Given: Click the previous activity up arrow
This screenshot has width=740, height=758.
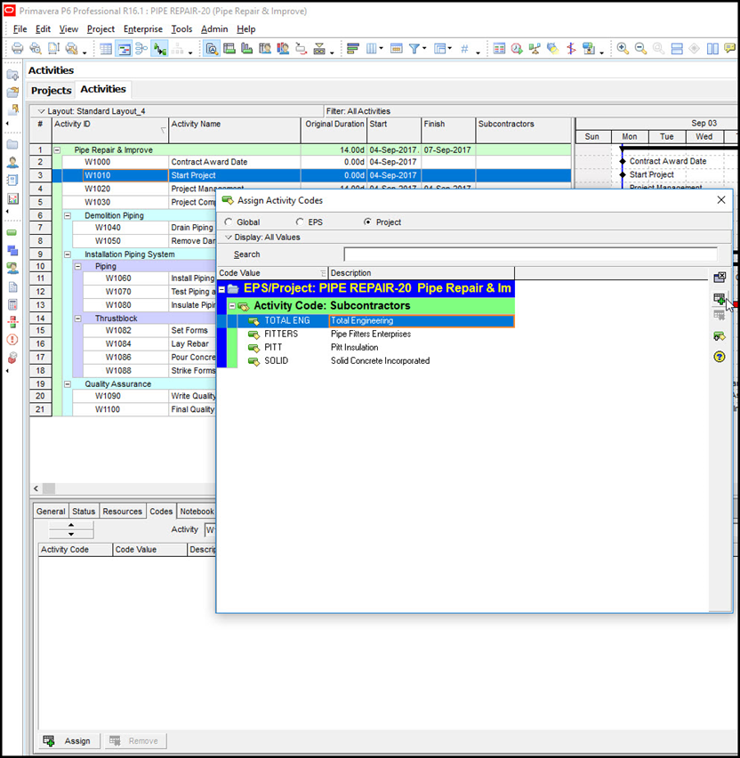Looking at the screenshot, I should tap(71, 525).
